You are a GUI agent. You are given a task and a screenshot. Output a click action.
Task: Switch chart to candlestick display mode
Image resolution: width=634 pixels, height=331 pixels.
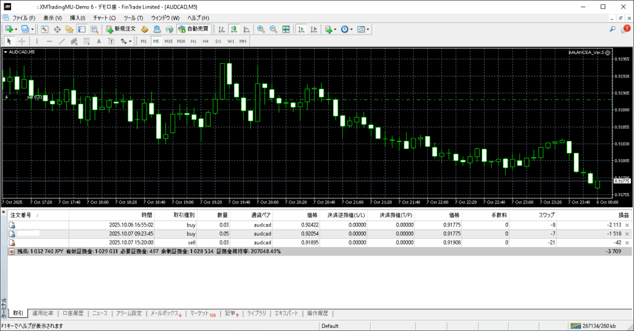tap(235, 29)
